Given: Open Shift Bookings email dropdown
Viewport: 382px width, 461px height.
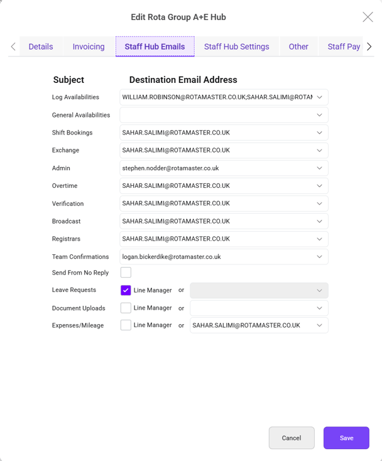Looking at the screenshot, I should click(224, 133).
